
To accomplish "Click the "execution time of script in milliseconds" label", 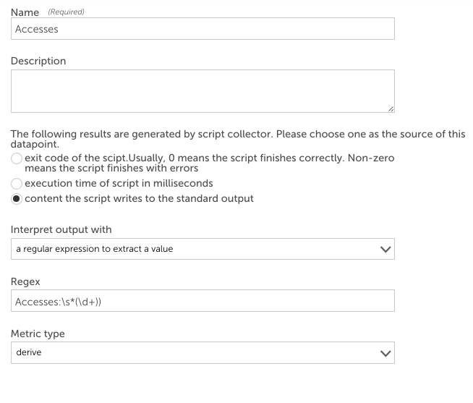I will point(119,183).
